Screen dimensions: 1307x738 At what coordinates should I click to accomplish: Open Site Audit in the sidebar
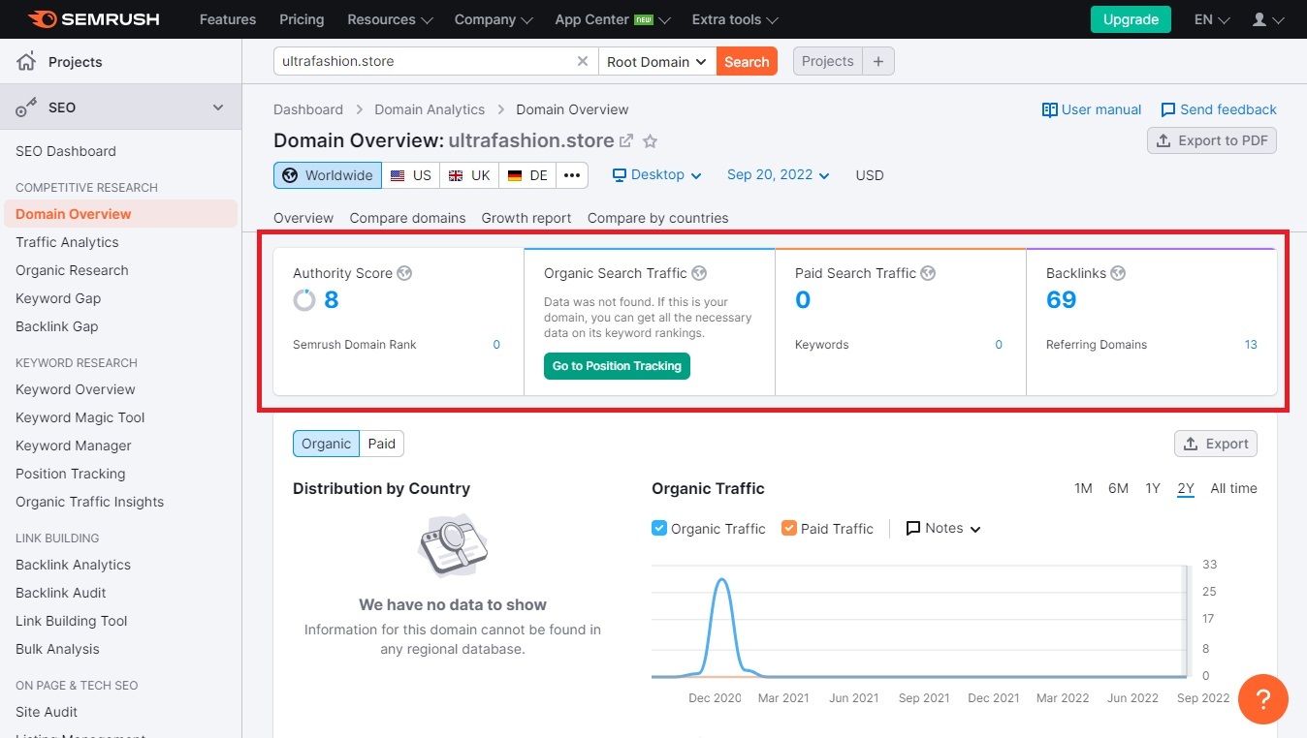click(47, 712)
